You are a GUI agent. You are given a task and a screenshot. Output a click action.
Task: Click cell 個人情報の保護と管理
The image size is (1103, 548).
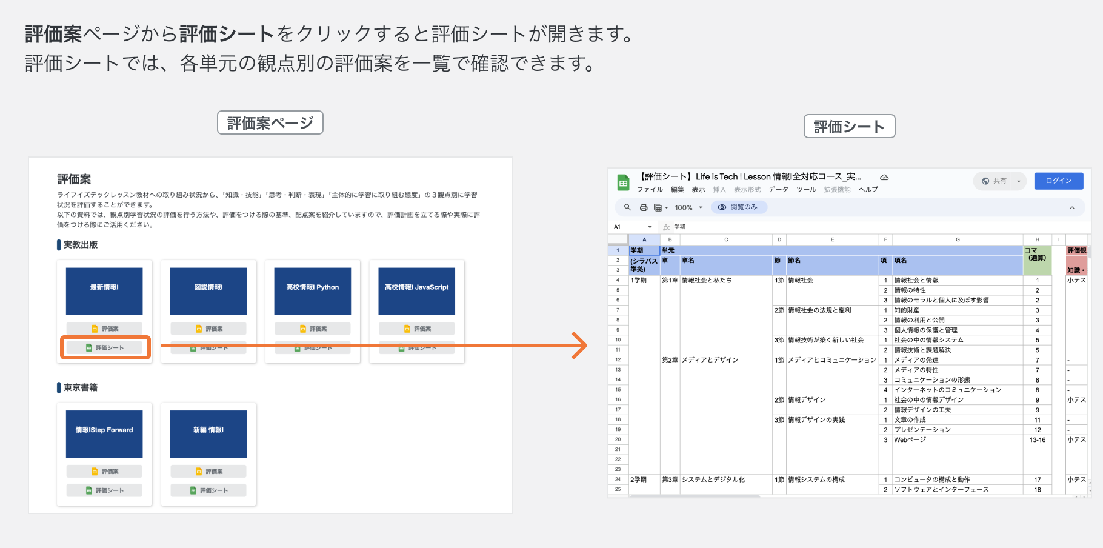(958, 330)
